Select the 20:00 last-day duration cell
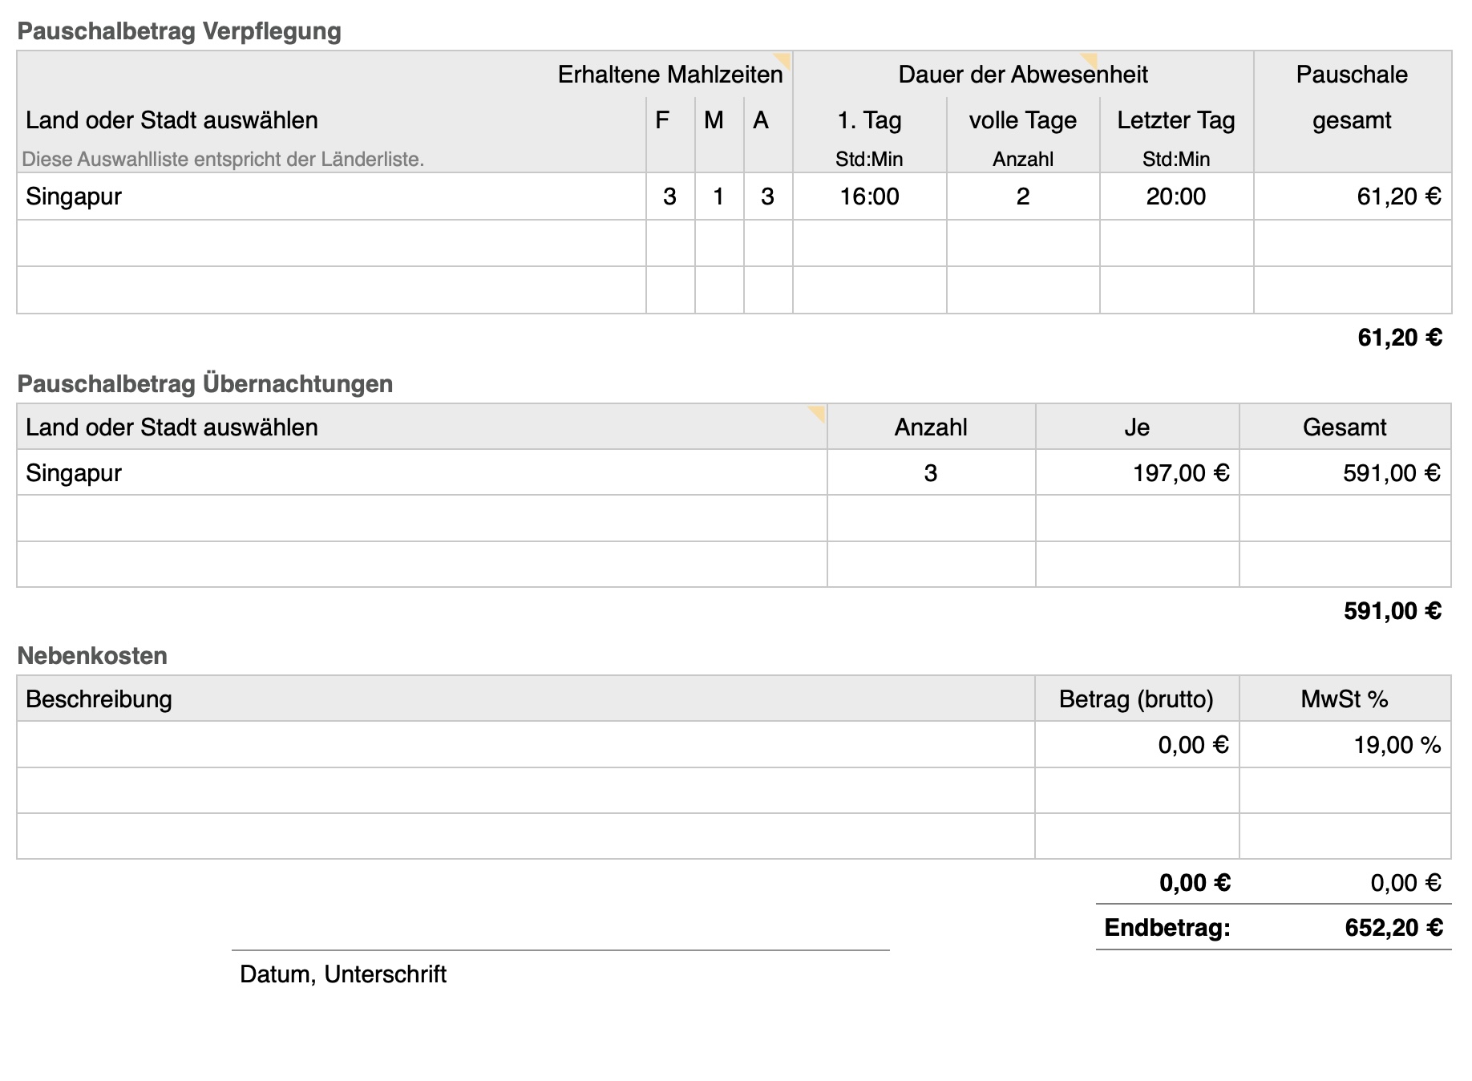 click(x=1175, y=196)
